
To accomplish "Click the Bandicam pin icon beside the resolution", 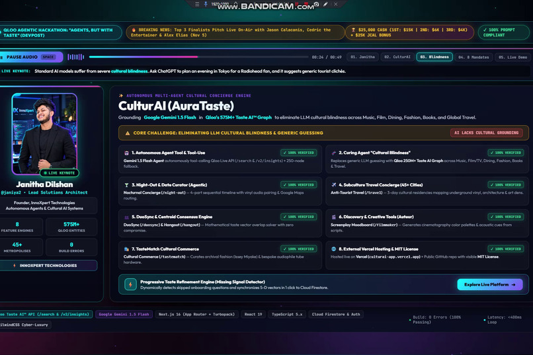I will [x=206, y=4].
